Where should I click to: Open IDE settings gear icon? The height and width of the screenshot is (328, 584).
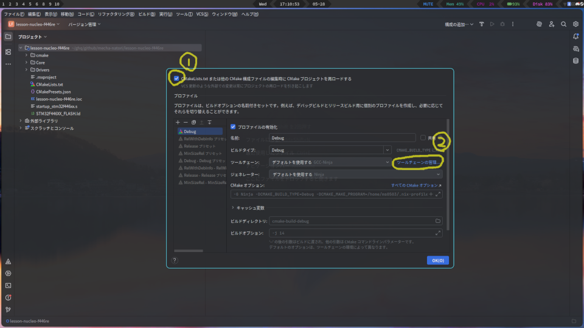(576, 24)
